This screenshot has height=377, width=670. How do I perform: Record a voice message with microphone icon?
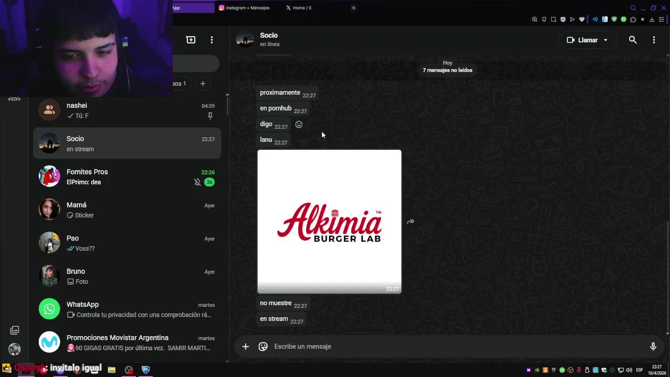[x=653, y=347]
